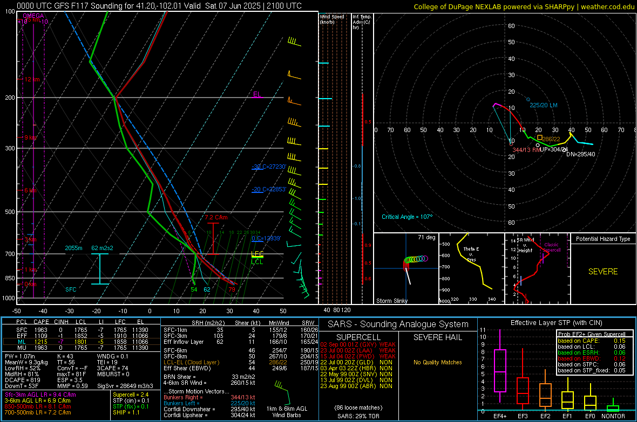Viewport: 637px width, 422px height.
Task: Click the based on CAPE: 0.15 row
Action: coord(592,341)
